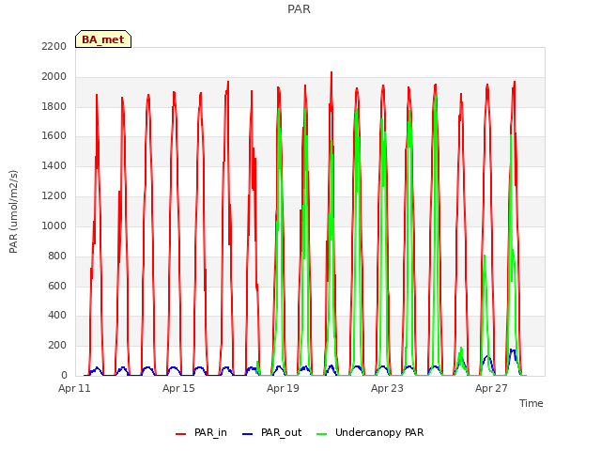Click the 1400 y-axis tick label
Screen dimensions: 601x451
(54, 166)
